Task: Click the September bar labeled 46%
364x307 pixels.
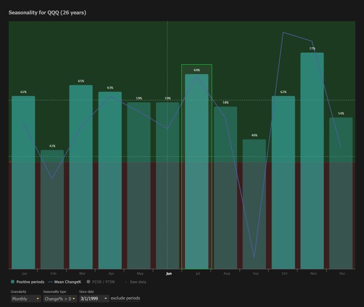Action: (x=254, y=204)
